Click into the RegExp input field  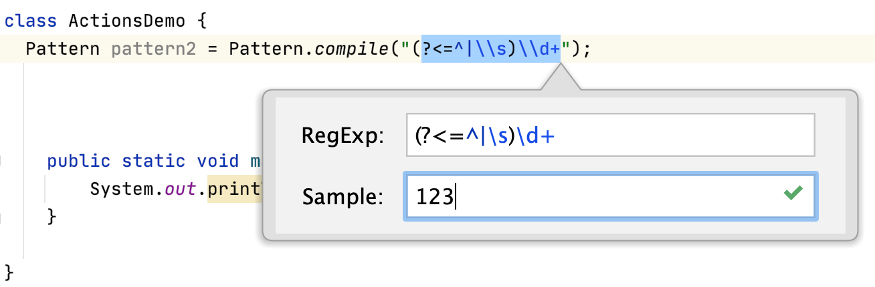(x=610, y=135)
